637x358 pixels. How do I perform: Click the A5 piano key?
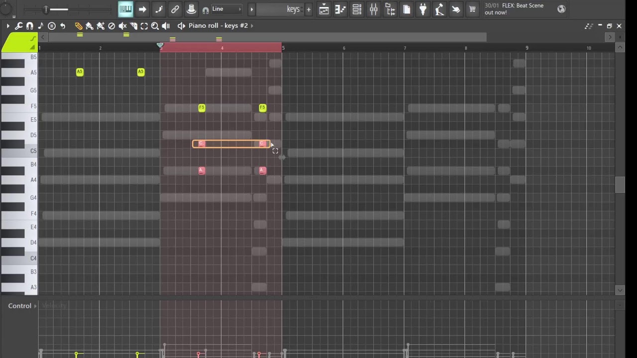(19, 73)
